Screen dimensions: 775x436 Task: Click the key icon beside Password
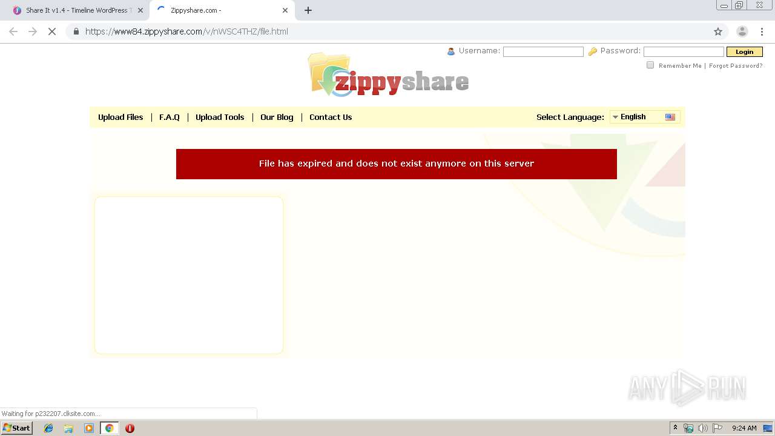593,51
